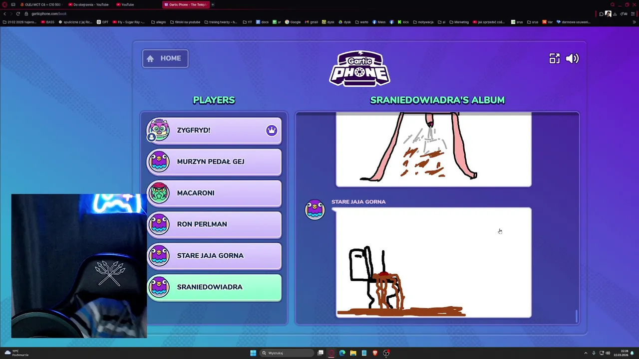Open the warto bookmark folder
Screen dimensions: 639x359
click(x=362, y=22)
